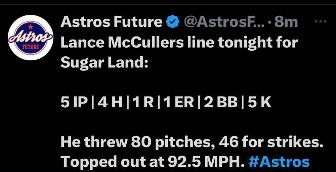The image size is (336, 172).
Task: Open the tweet via the 8m timestamp
Action: pos(286,22)
